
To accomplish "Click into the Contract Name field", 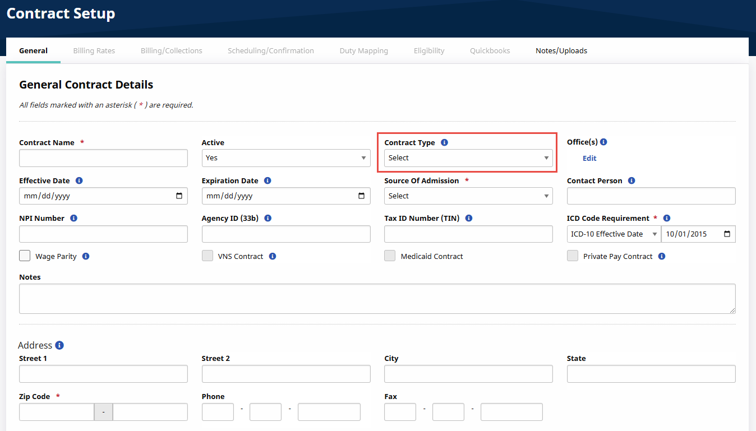I will 103,158.
